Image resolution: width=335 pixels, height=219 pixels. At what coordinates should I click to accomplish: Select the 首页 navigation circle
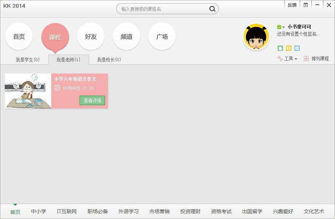19,36
